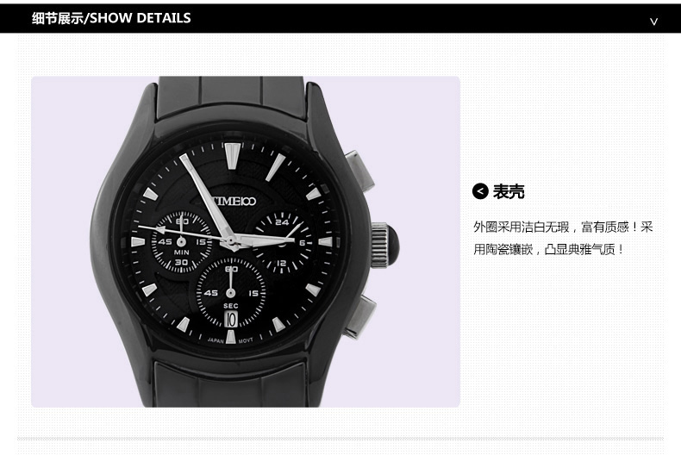Click the dotted divider line below the panel
The width and height of the screenshot is (681, 455).
340,439
